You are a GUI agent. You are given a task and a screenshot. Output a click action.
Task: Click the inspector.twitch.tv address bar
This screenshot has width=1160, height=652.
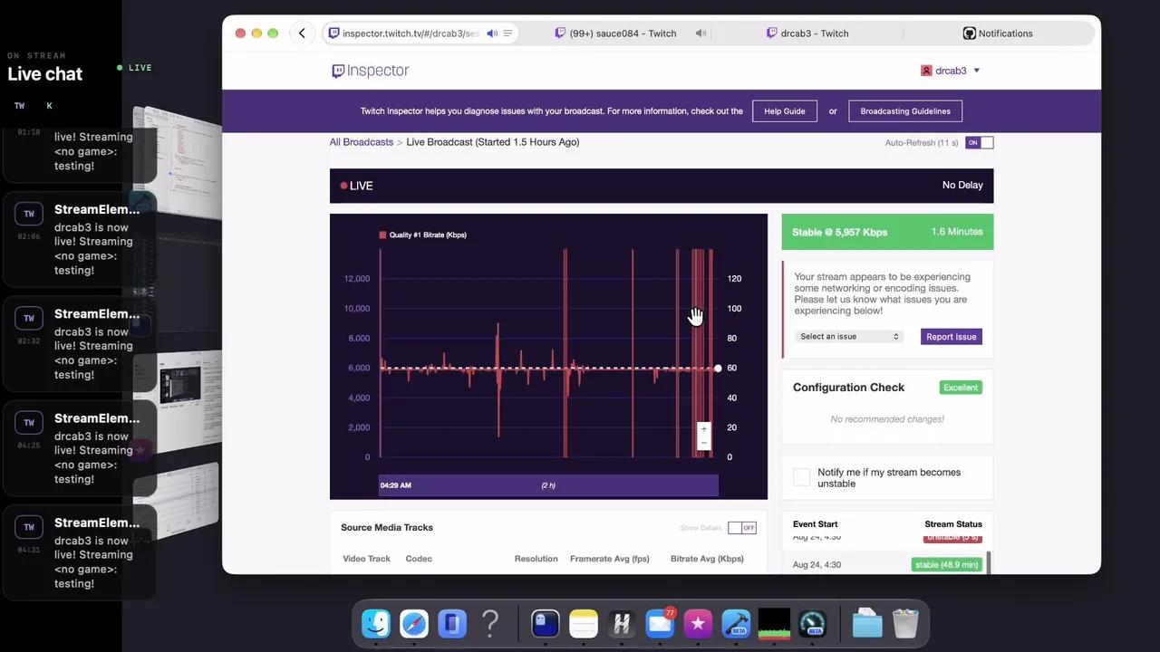(x=420, y=34)
